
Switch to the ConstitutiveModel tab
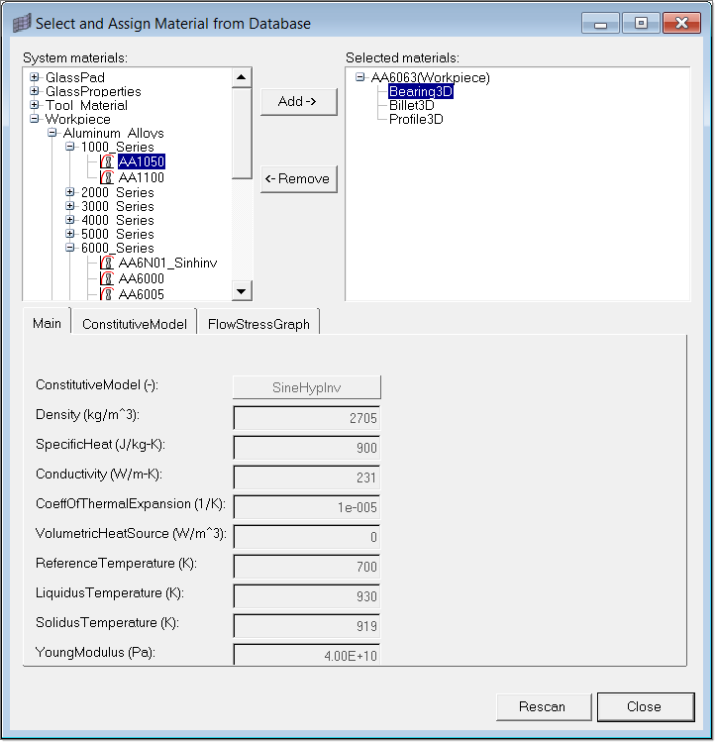[134, 324]
